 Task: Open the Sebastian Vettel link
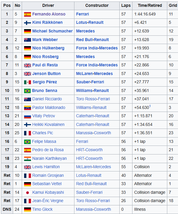[x=47, y=184]
